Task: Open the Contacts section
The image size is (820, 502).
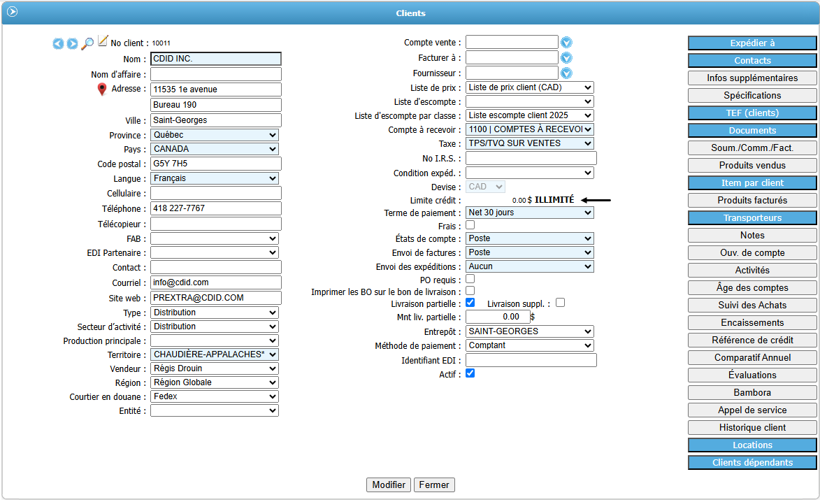Action: point(752,61)
